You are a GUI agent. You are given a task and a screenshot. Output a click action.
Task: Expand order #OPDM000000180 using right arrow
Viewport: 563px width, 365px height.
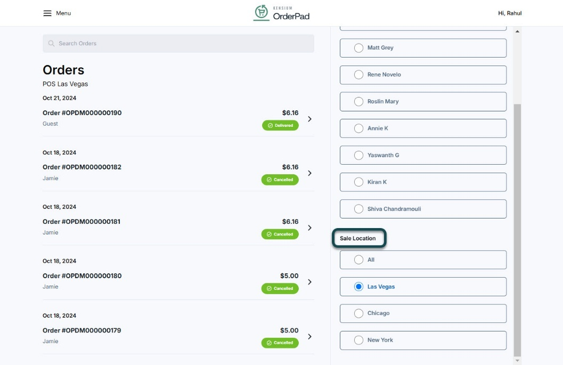[309, 282]
